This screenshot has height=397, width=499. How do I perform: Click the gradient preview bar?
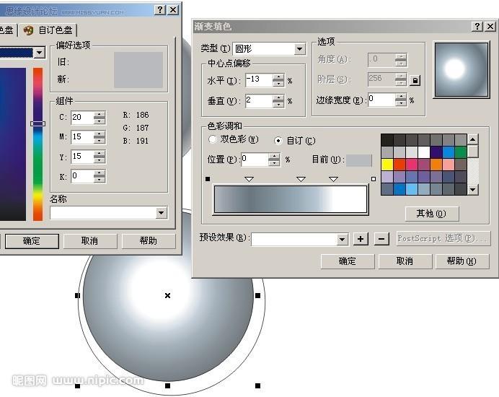pos(291,199)
